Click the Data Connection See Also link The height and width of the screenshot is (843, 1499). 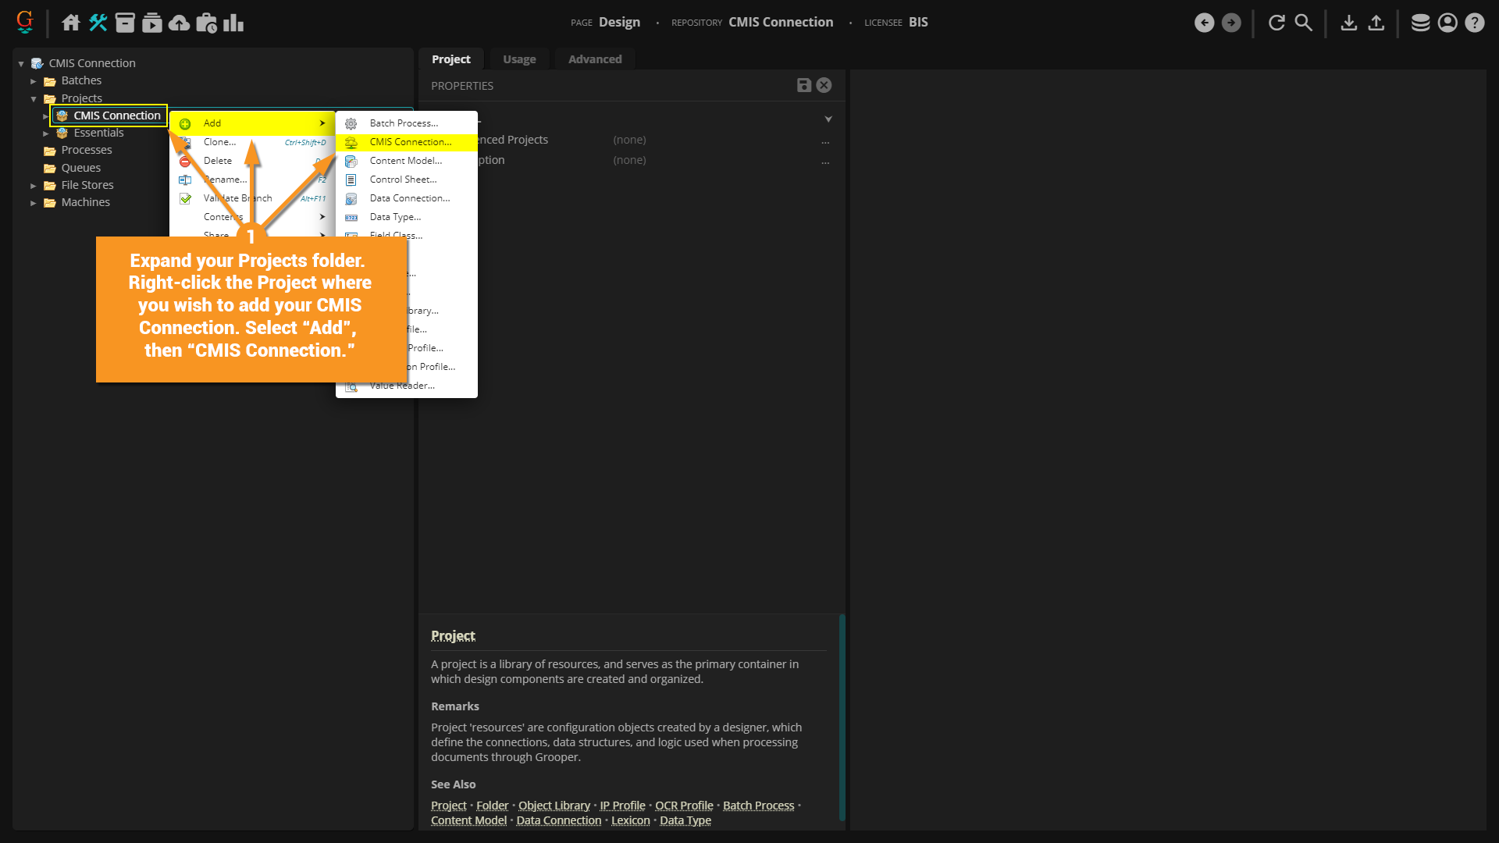[558, 820]
